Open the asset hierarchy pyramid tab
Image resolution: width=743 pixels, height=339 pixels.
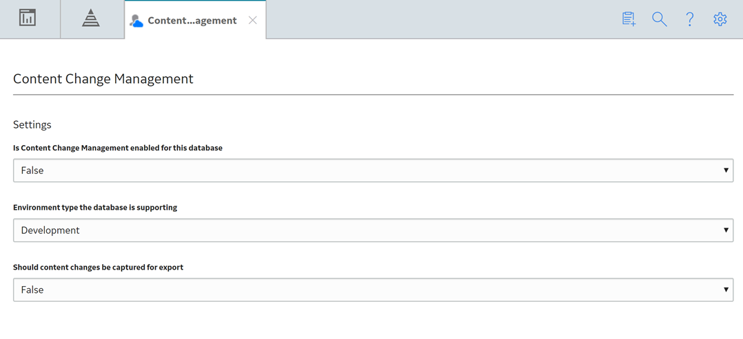click(x=90, y=18)
